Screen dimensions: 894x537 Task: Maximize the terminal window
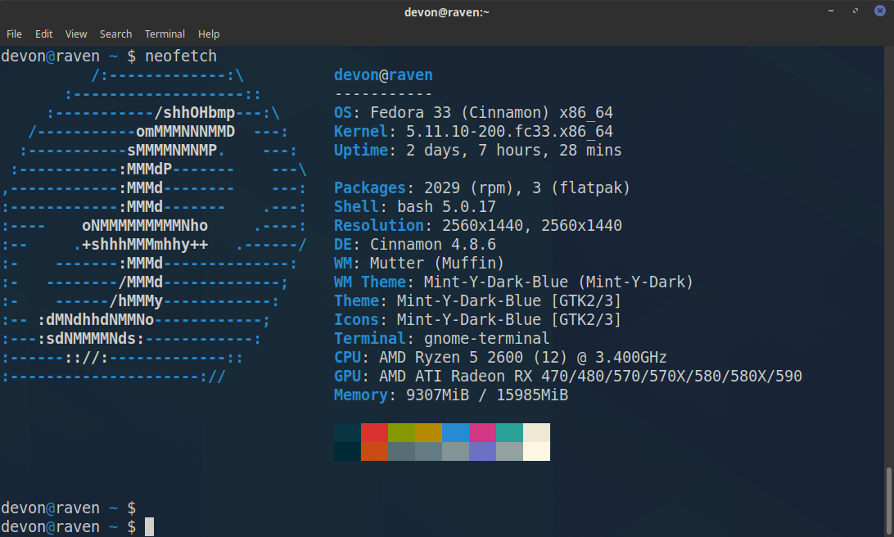(x=856, y=11)
